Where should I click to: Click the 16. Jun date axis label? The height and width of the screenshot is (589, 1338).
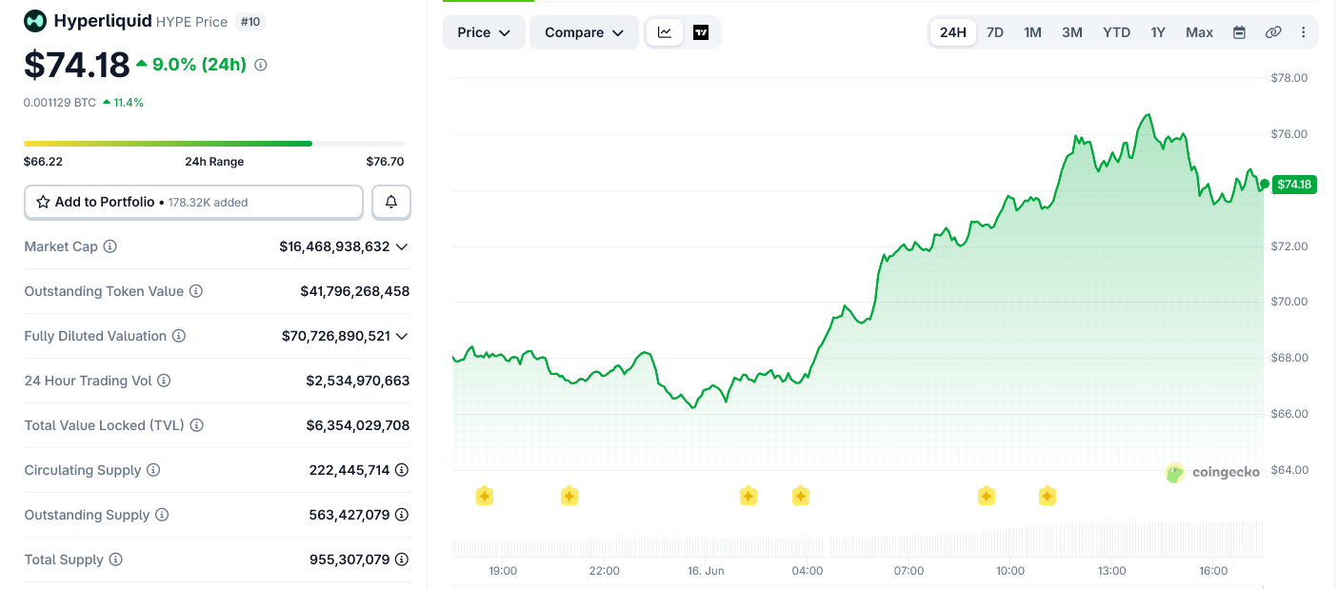pyautogui.click(x=706, y=571)
